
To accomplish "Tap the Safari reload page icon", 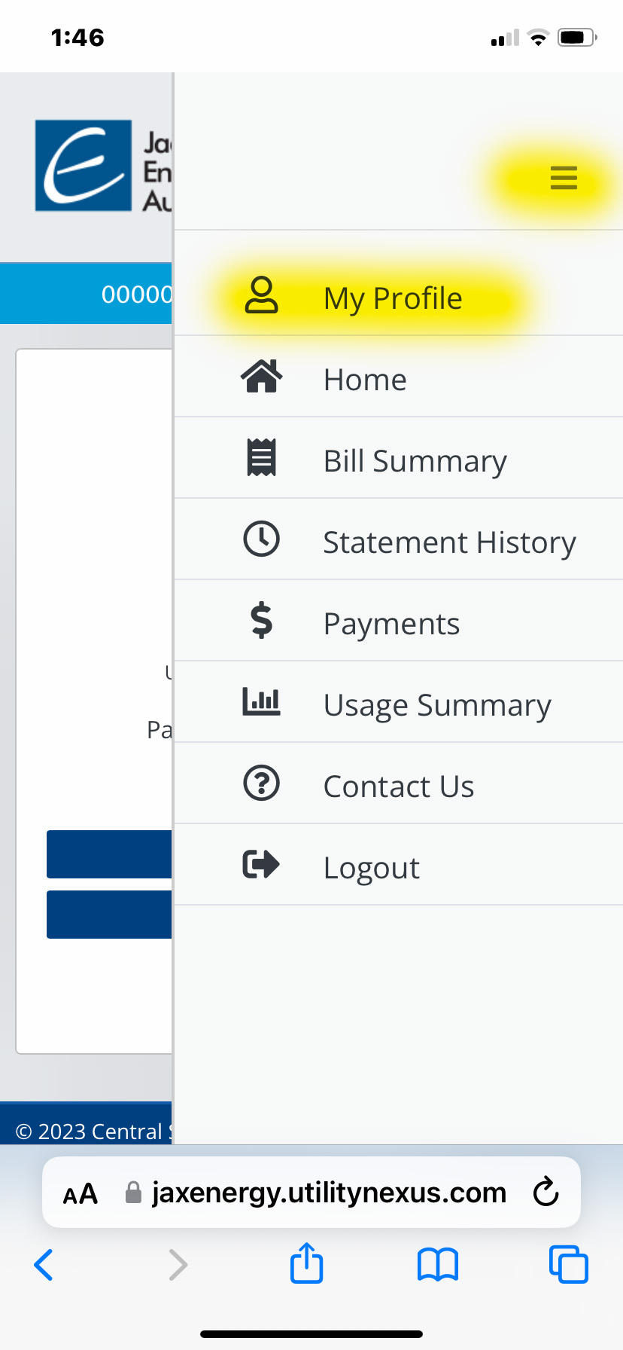I will pos(546,1192).
